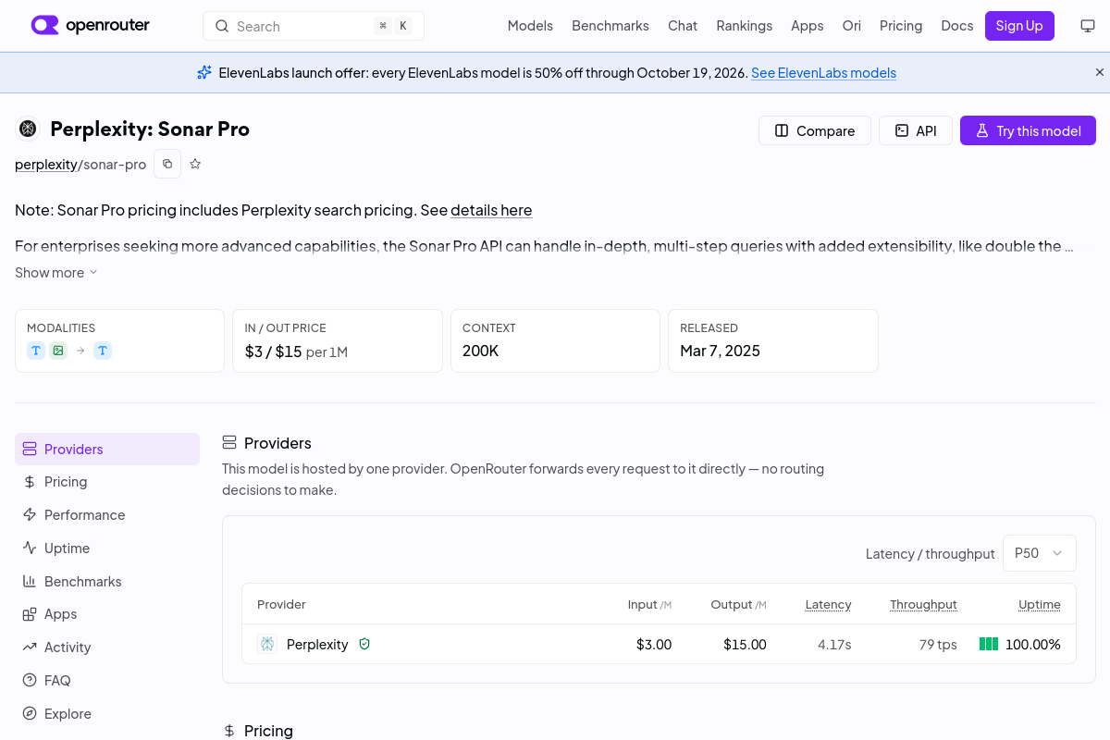Sort by the Throughput column header
Image resolution: width=1110 pixels, height=740 pixels.
coord(923,604)
